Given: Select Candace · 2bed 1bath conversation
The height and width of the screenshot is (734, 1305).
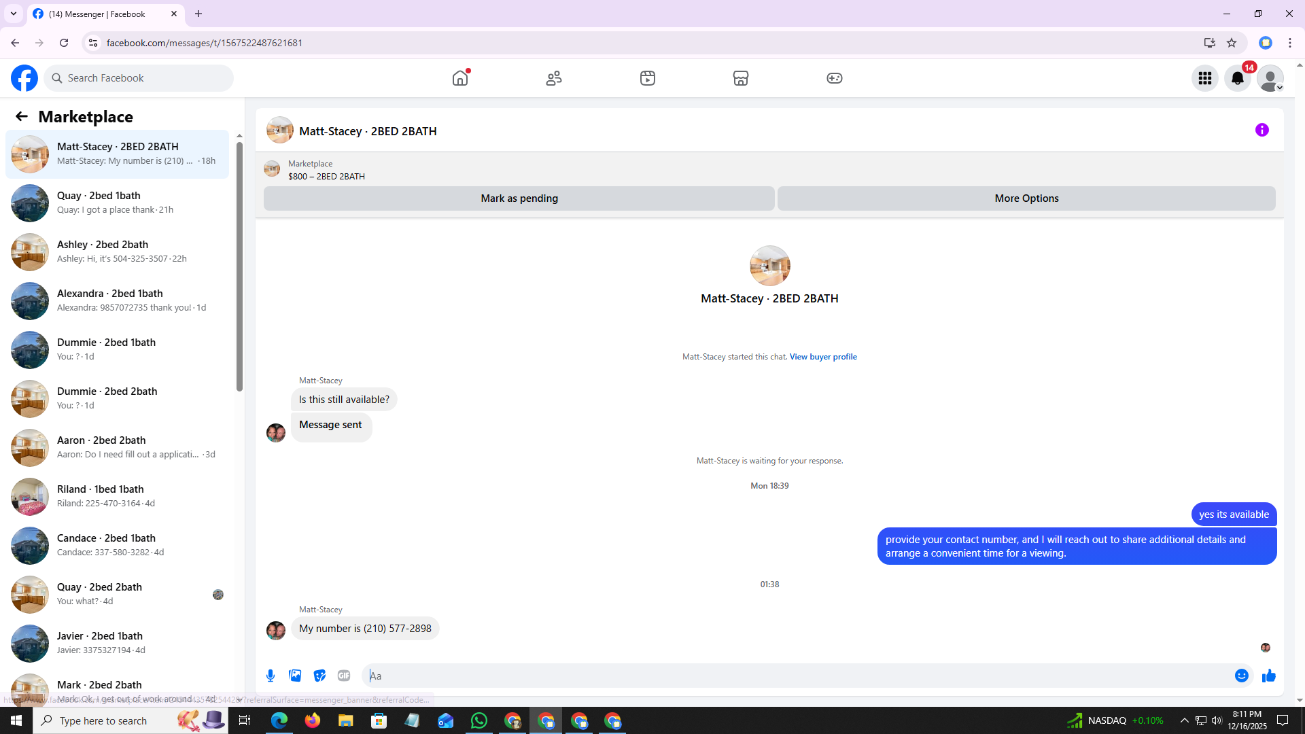Looking at the screenshot, I should click(117, 546).
